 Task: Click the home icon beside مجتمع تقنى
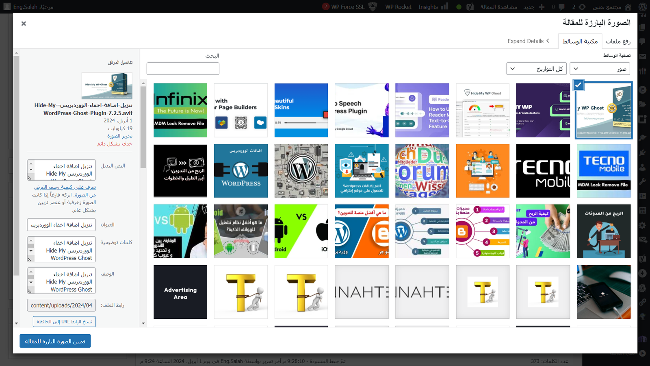pos(628,7)
